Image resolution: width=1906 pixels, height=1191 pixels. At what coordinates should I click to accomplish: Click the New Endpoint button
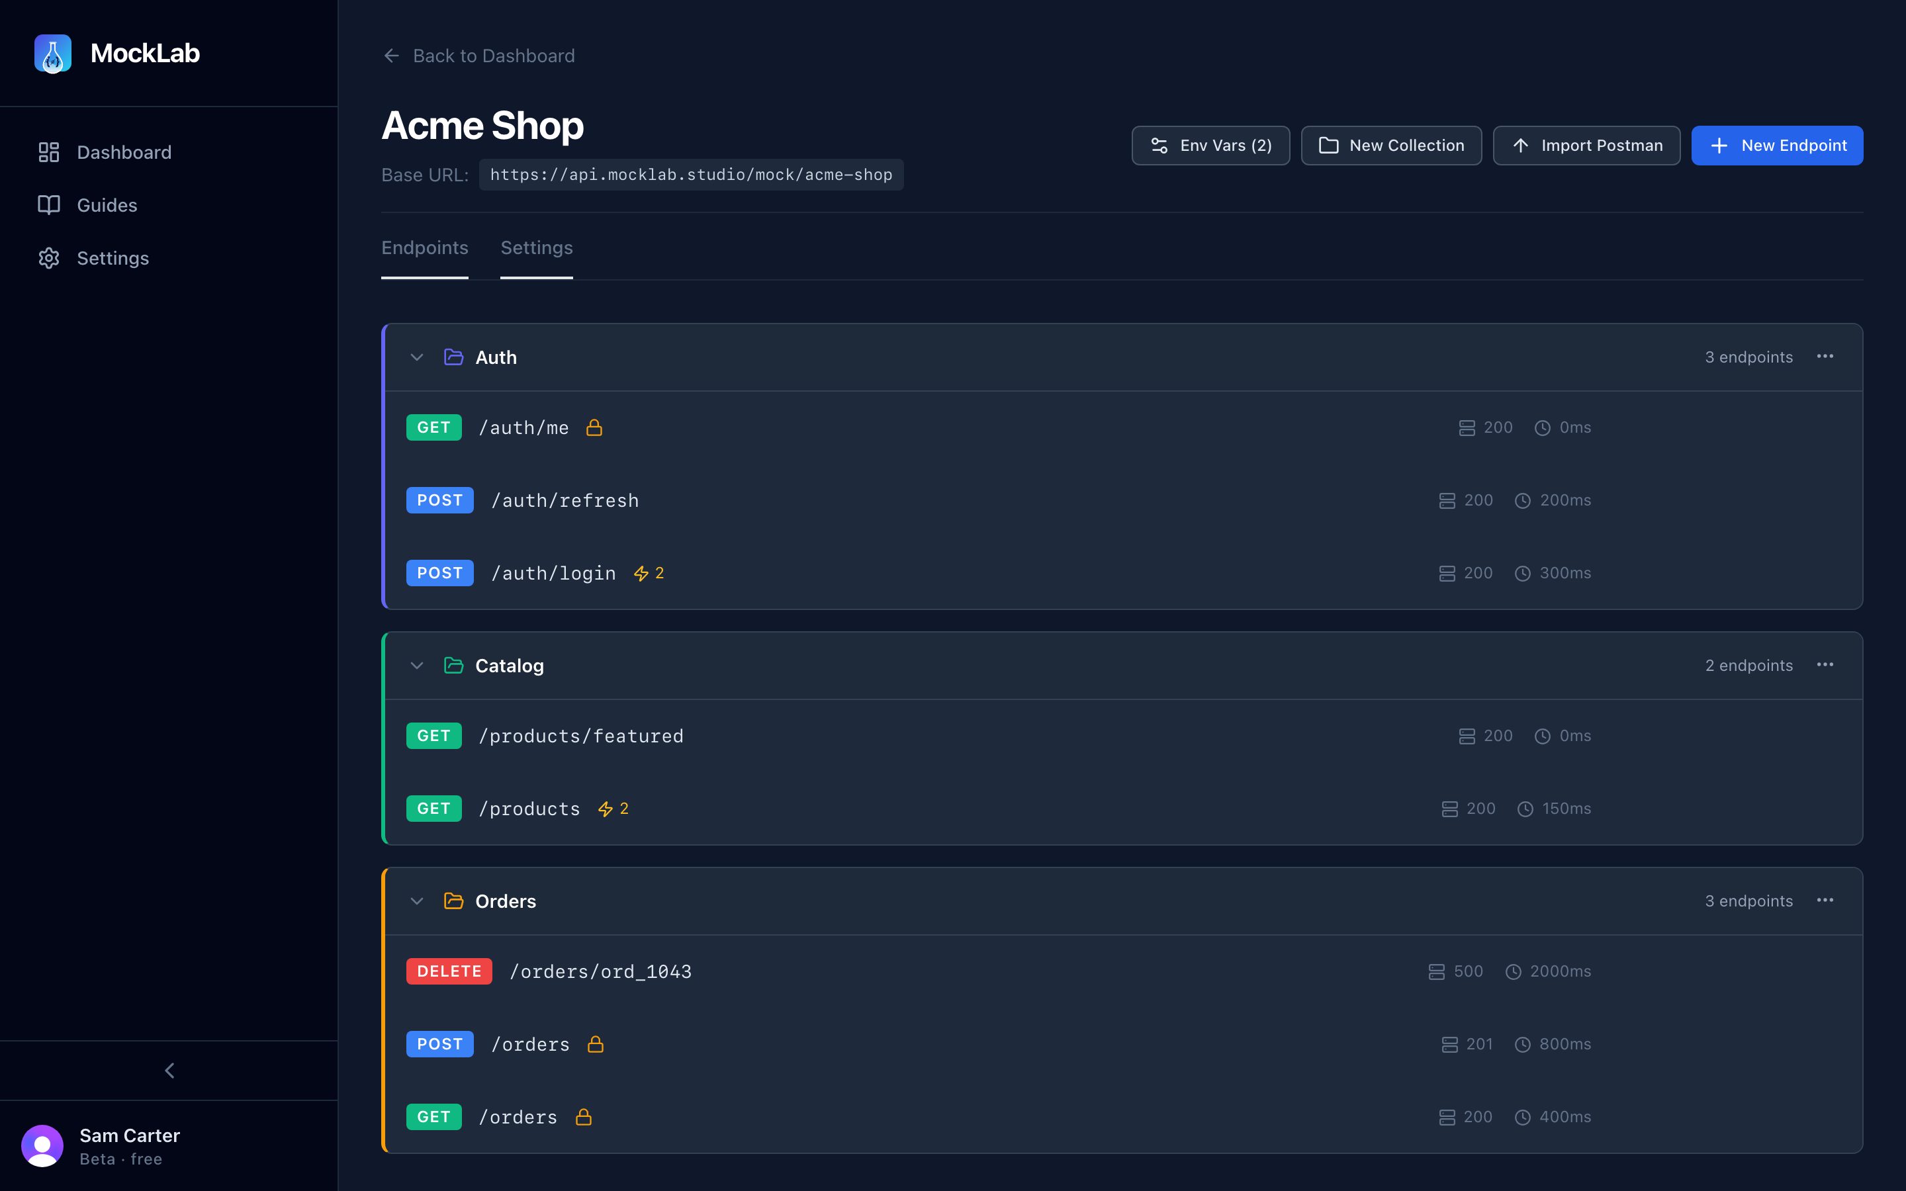[x=1777, y=146]
